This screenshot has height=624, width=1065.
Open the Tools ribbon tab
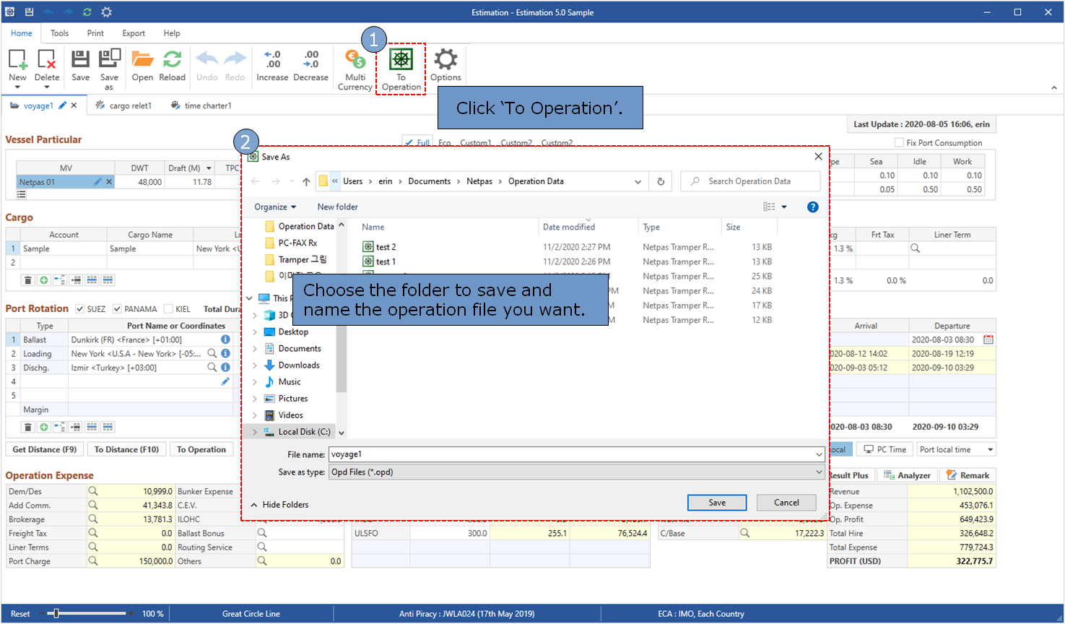pos(60,33)
